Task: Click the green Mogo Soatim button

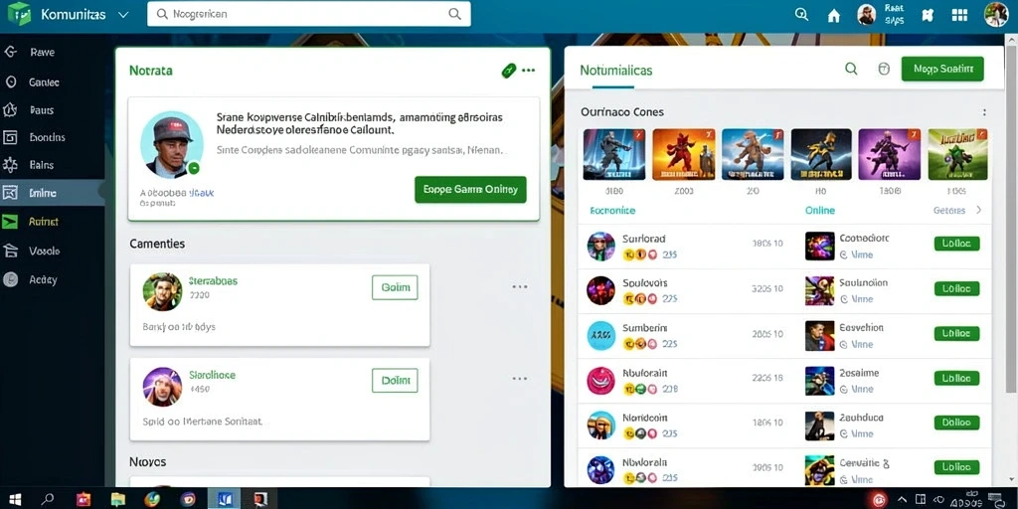Action: pyautogui.click(x=942, y=69)
